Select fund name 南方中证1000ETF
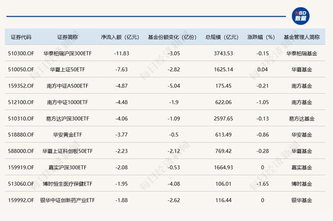Screen dimensions: 333x221 point(68,102)
